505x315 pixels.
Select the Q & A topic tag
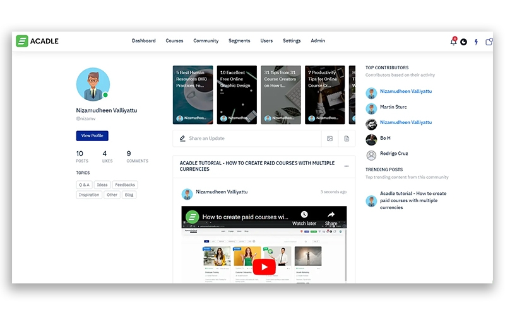pos(84,185)
